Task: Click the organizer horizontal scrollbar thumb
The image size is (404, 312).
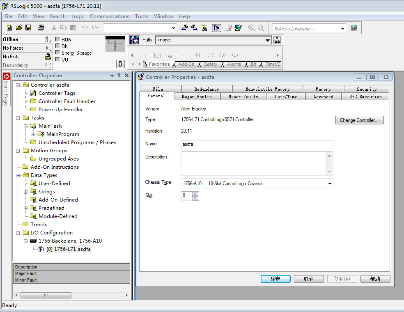Action: click(x=46, y=295)
